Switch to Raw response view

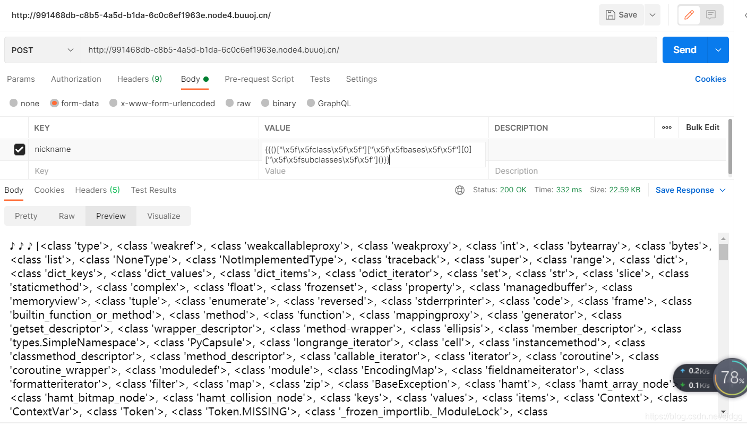[67, 216]
